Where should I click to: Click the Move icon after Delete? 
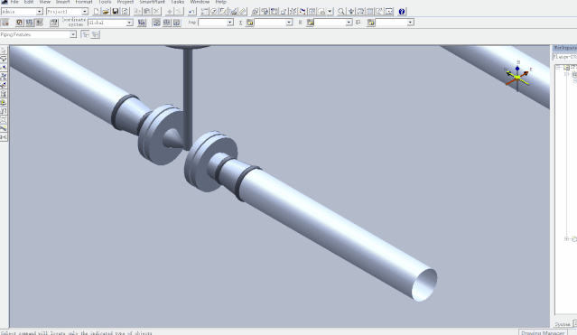coord(169,12)
